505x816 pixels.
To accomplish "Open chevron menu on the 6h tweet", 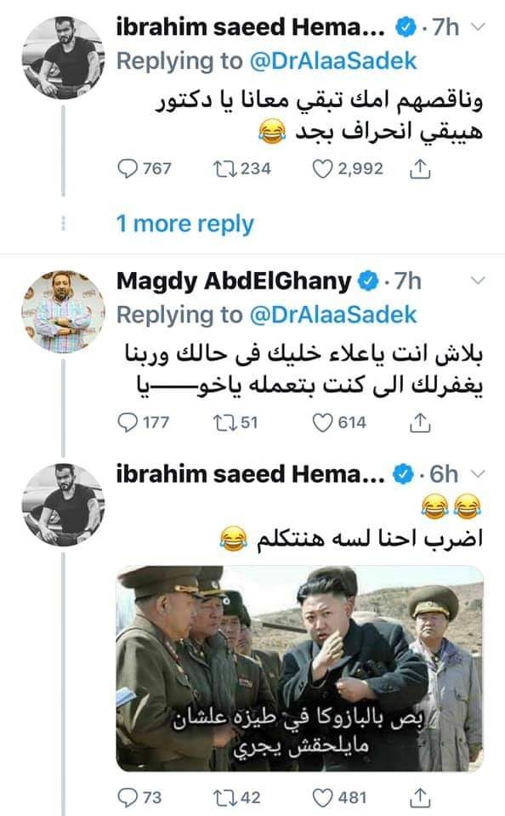I will tap(478, 474).
